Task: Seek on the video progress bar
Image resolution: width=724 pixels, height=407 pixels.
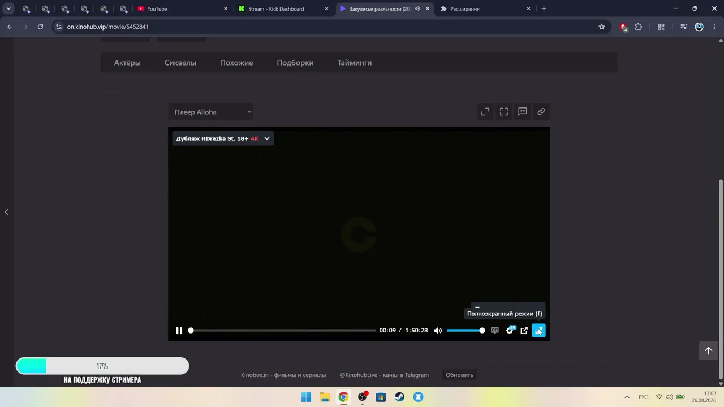Action: 283,331
